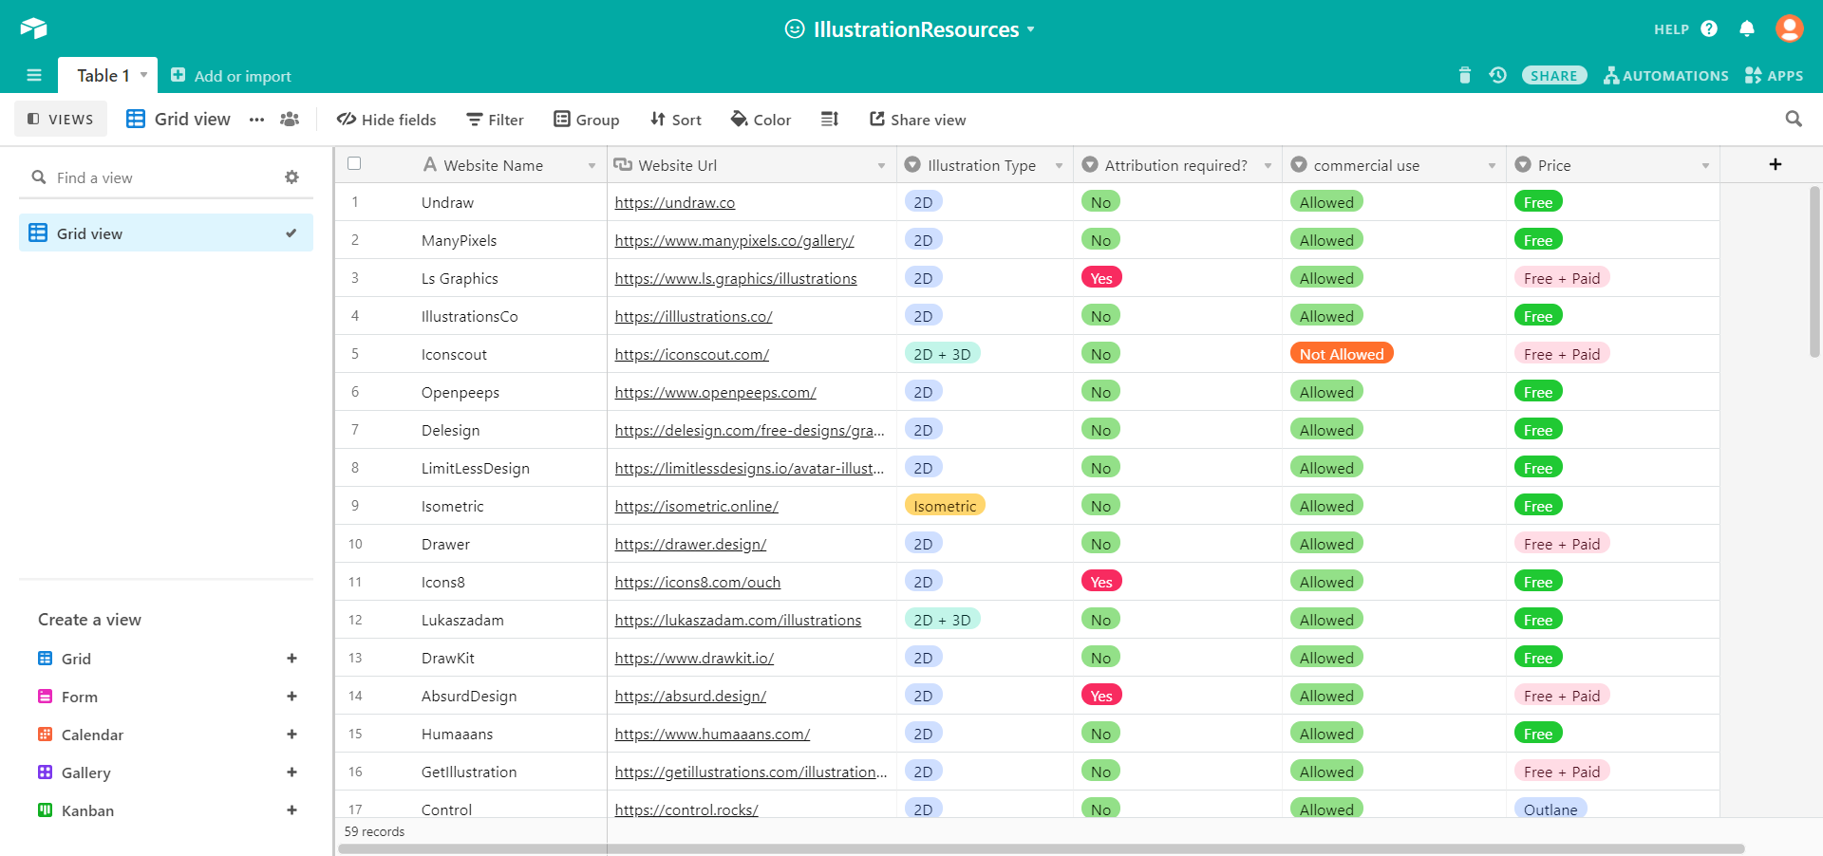Toggle the VIEWS sidebar button

tap(60, 119)
